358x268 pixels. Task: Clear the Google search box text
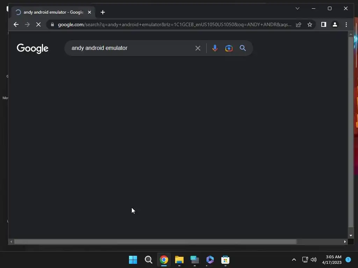coord(198,48)
